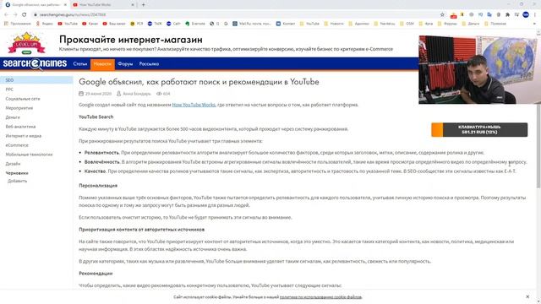Image resolution: width=541 pixels, height=304 pixels.
Task: Click the browser back arrow
Action: (6, 14)
